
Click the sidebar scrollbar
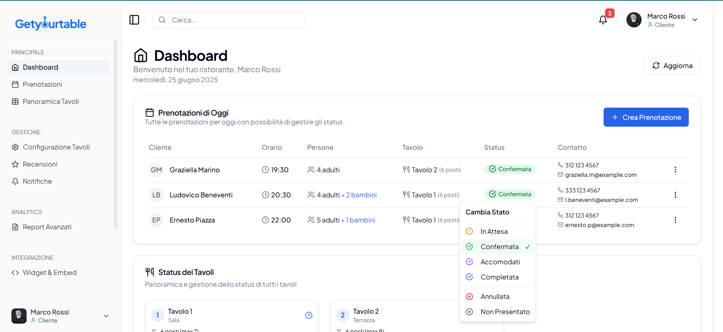[116, 135]
